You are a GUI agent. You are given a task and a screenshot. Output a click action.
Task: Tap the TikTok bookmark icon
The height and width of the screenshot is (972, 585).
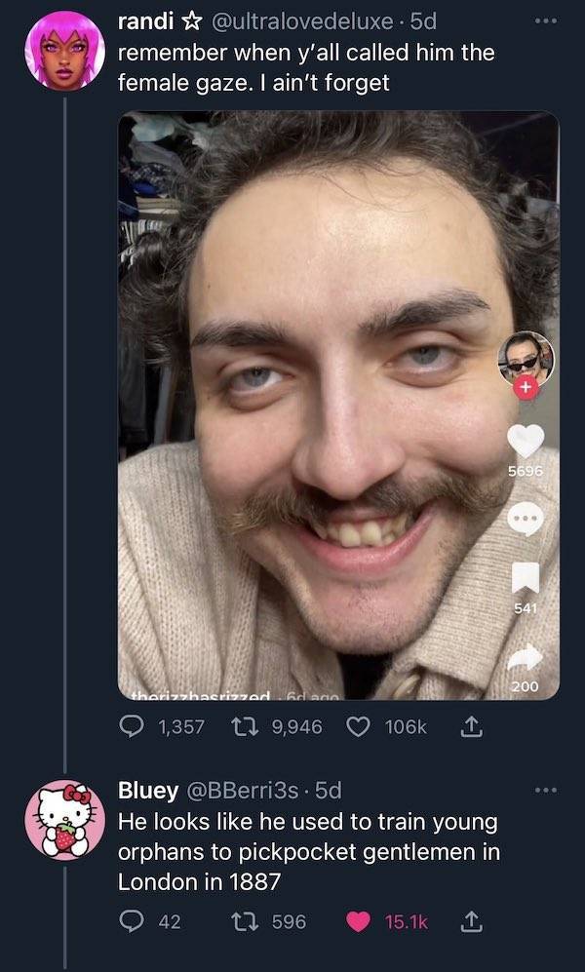526,579
